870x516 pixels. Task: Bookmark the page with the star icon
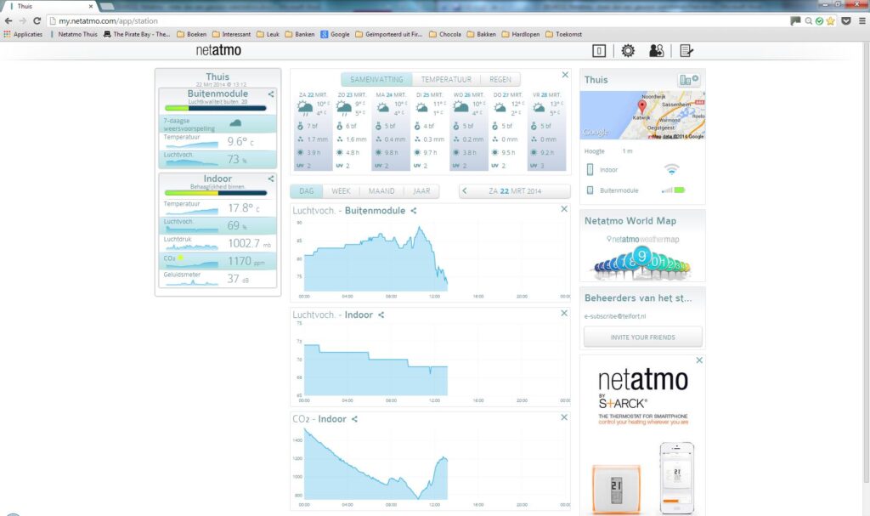(831, 21)
